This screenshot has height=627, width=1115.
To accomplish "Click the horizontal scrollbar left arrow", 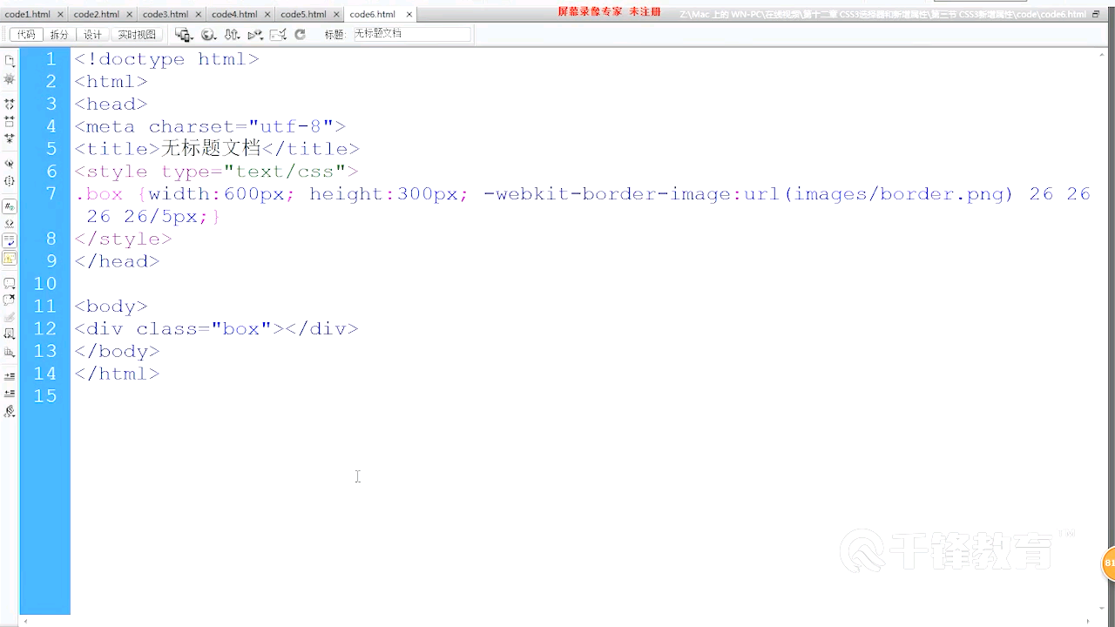I will pos(25,622).
